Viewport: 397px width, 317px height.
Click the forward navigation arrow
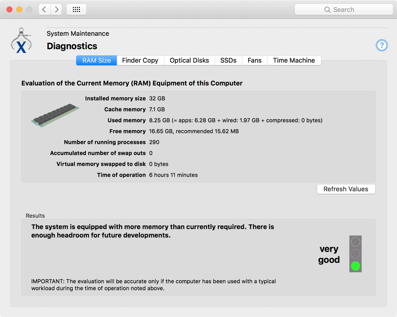click(x=56, y=9)
